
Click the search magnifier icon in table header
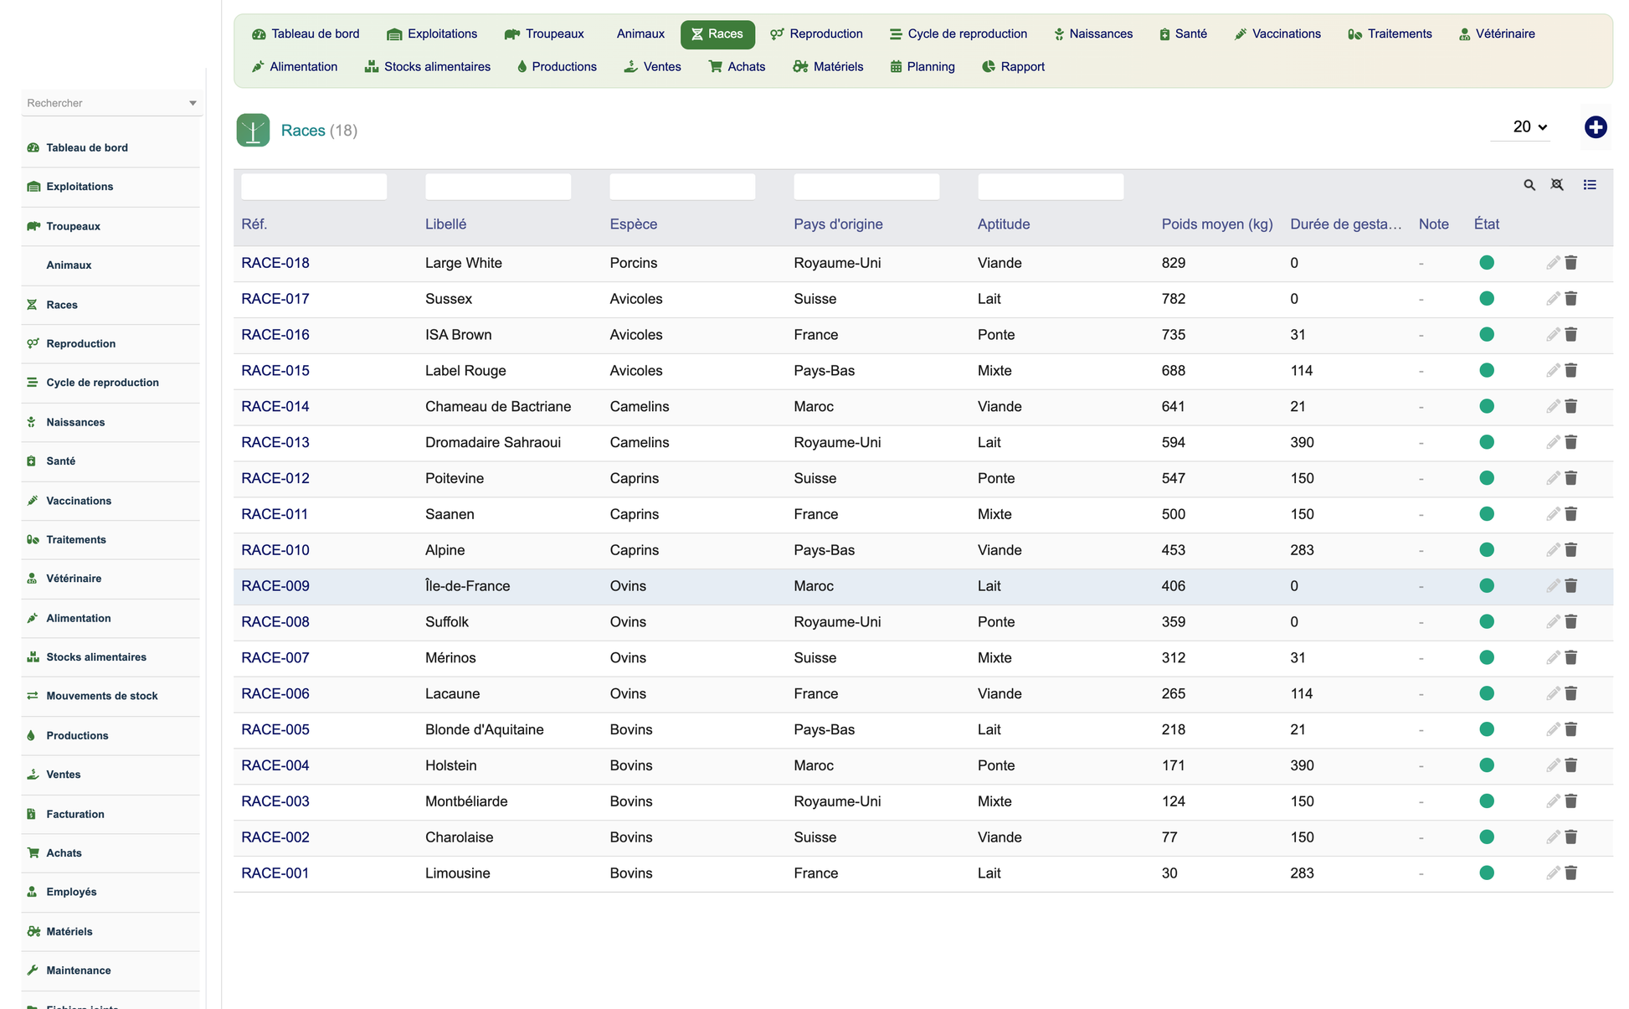click(x=1529, y=185)
